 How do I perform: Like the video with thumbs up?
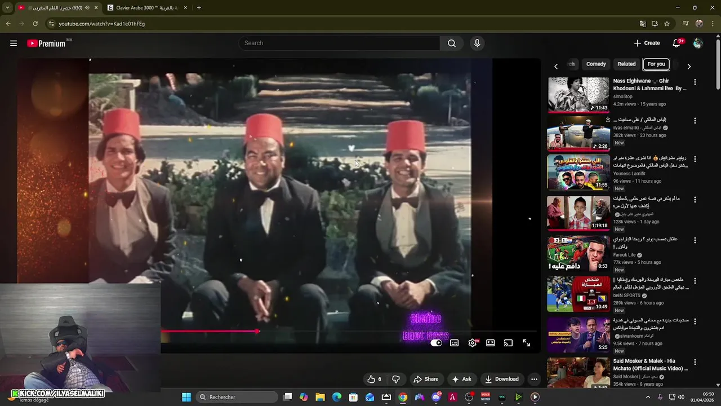375,379
